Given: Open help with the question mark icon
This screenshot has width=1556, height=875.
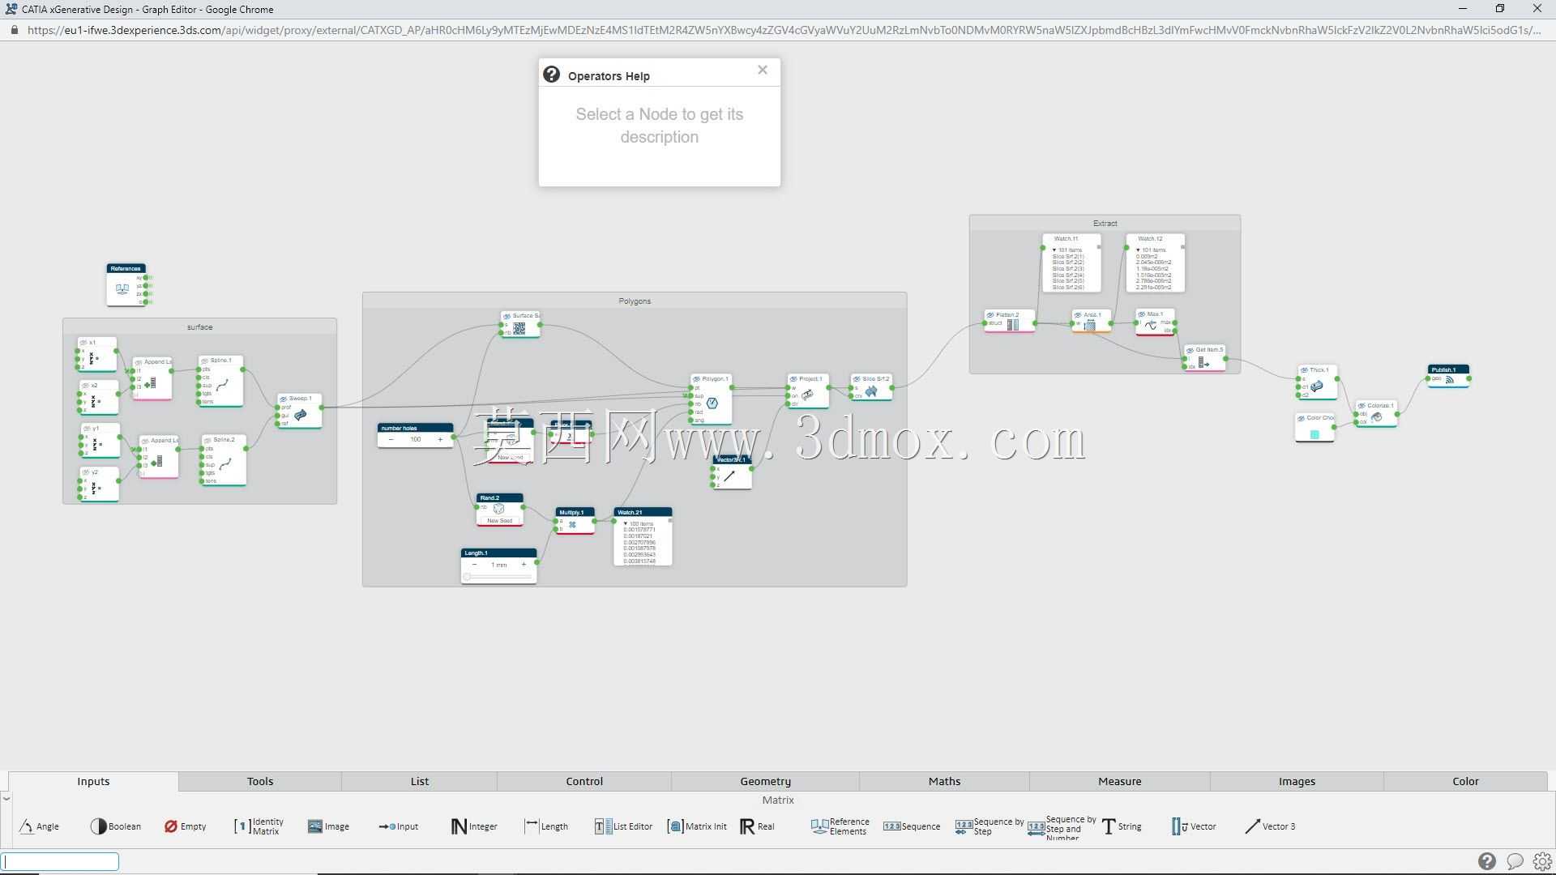Looking at the screenshot, I should click(x=1487, y=861).
